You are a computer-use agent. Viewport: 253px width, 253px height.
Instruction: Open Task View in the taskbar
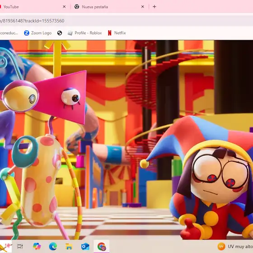[20, 246]
